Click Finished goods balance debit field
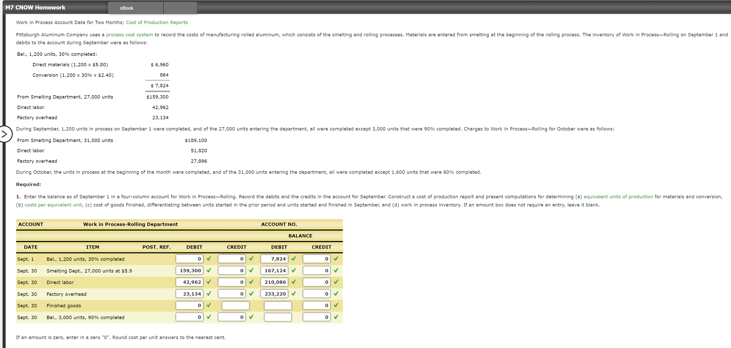Viewport: 731px width, 348px height. [278, 306]
